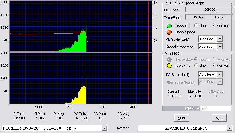Open the Speed / Accuracy dropdown

[x=220, y=47]
